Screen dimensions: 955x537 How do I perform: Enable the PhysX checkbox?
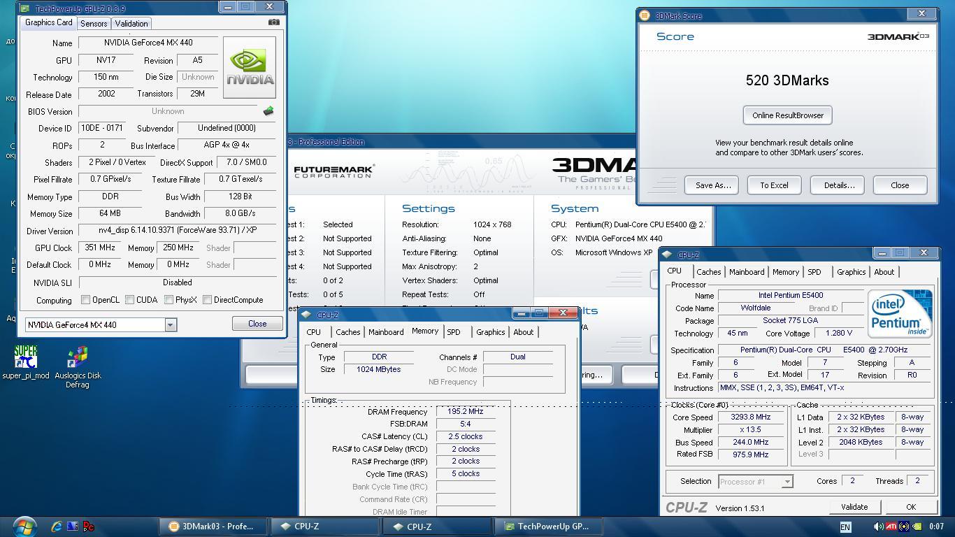click(x=168, y=300)
